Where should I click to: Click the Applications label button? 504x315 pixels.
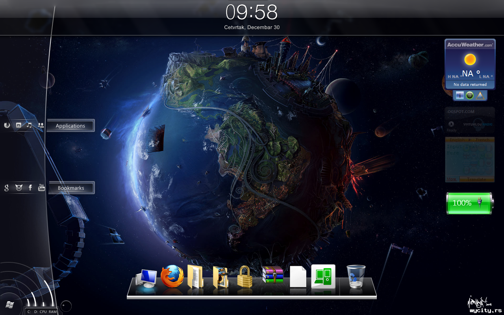[x=70, y=126]
